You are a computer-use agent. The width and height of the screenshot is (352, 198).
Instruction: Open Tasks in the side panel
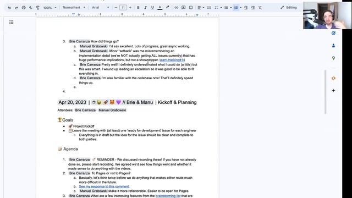point(333,33)
